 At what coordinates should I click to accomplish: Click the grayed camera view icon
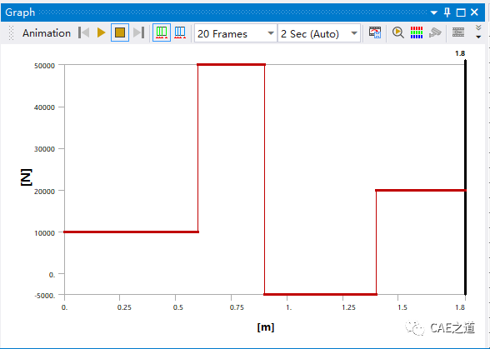point(435,32)
